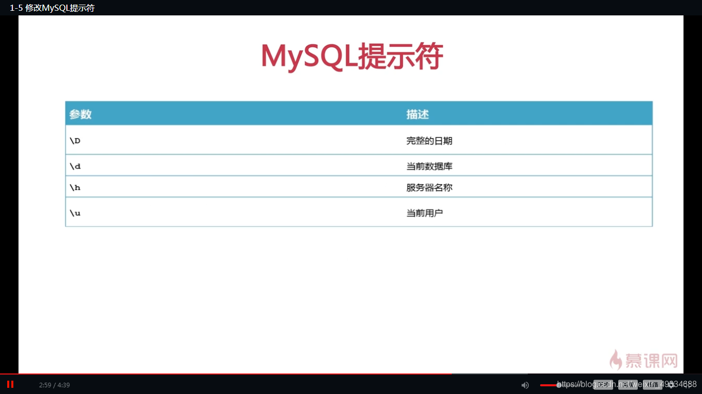Open the 正常 playback speed button
The image size is (702, 394).
pyautogui.click(x=603, y=385)
